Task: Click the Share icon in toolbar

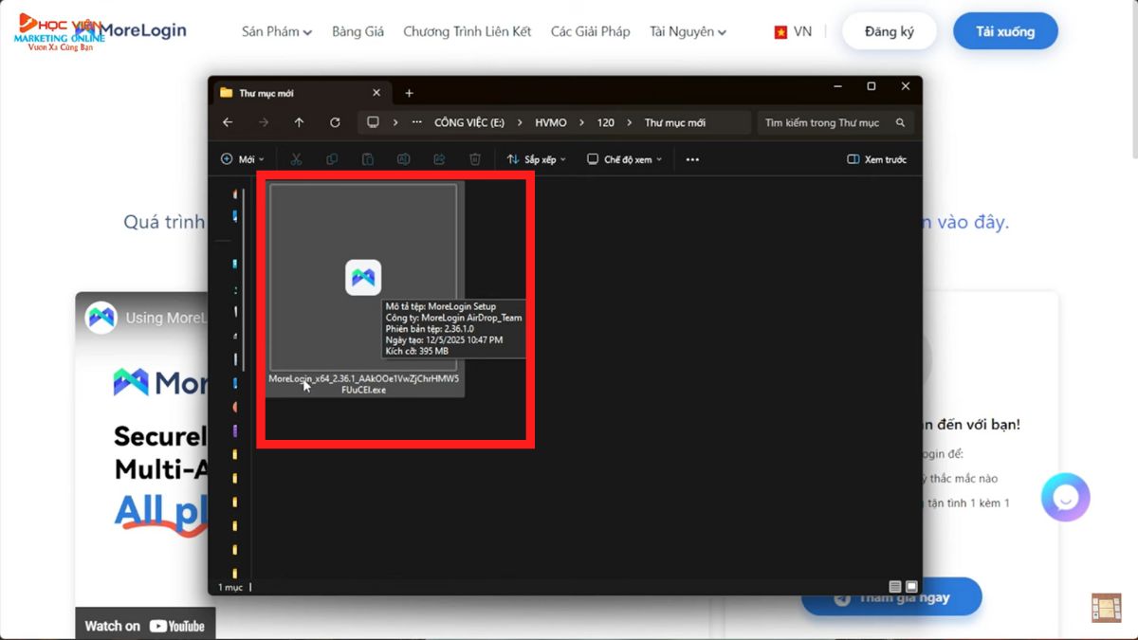Action: click(x=439, y=159)
